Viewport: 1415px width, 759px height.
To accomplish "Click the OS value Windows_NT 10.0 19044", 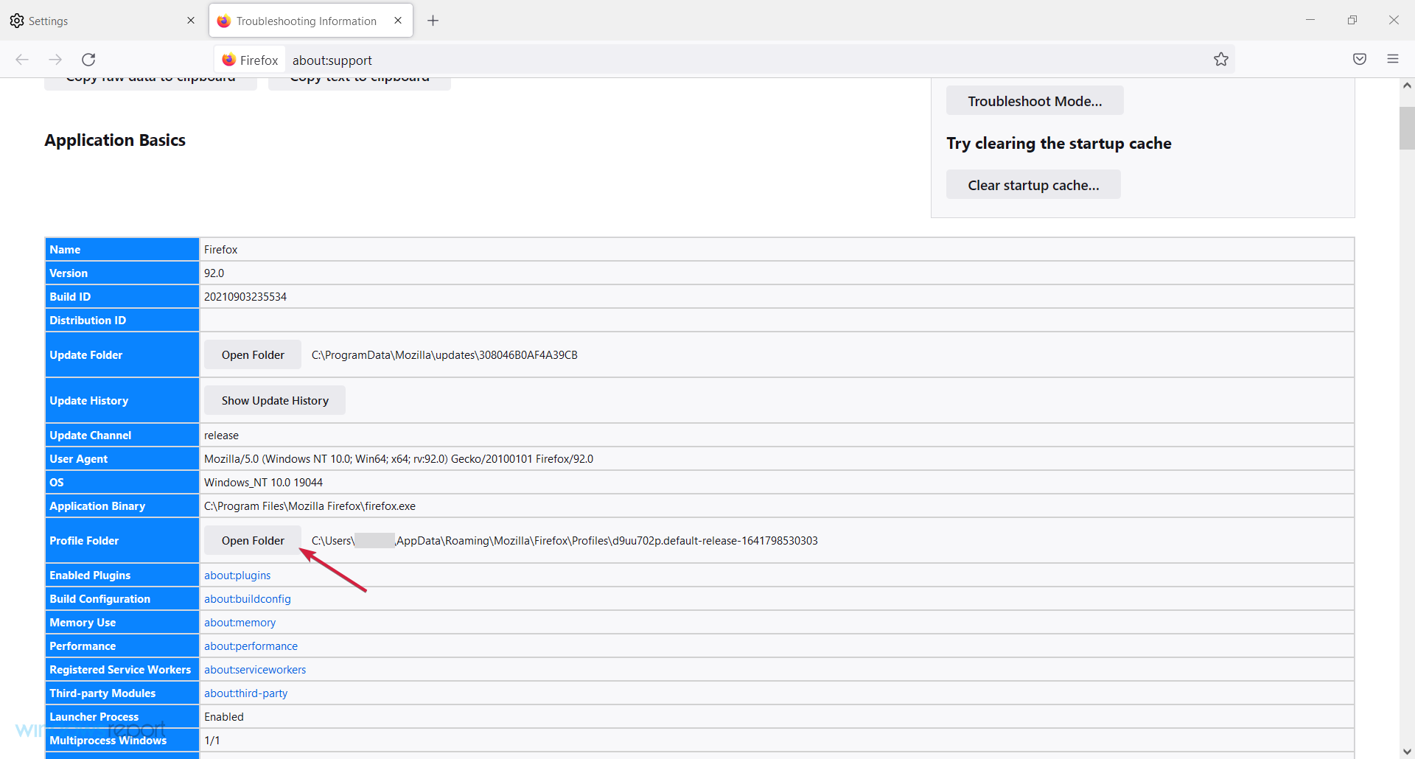I will coord(263,483).
